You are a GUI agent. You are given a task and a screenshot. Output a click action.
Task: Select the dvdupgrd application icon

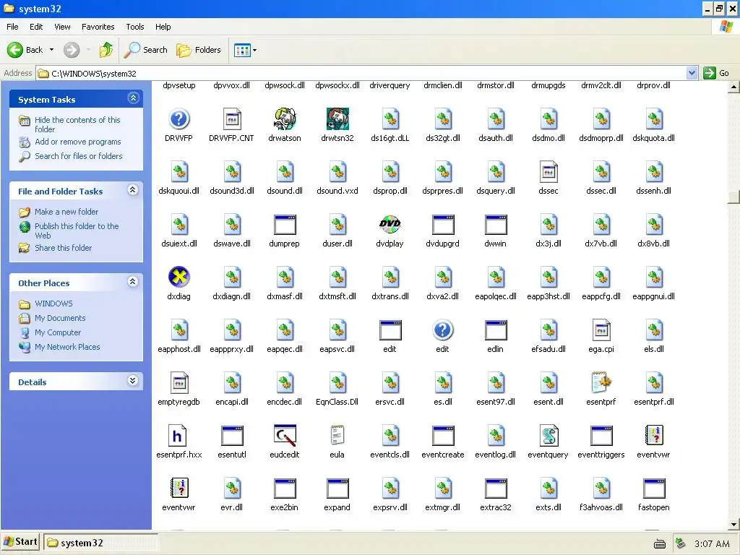443,225
